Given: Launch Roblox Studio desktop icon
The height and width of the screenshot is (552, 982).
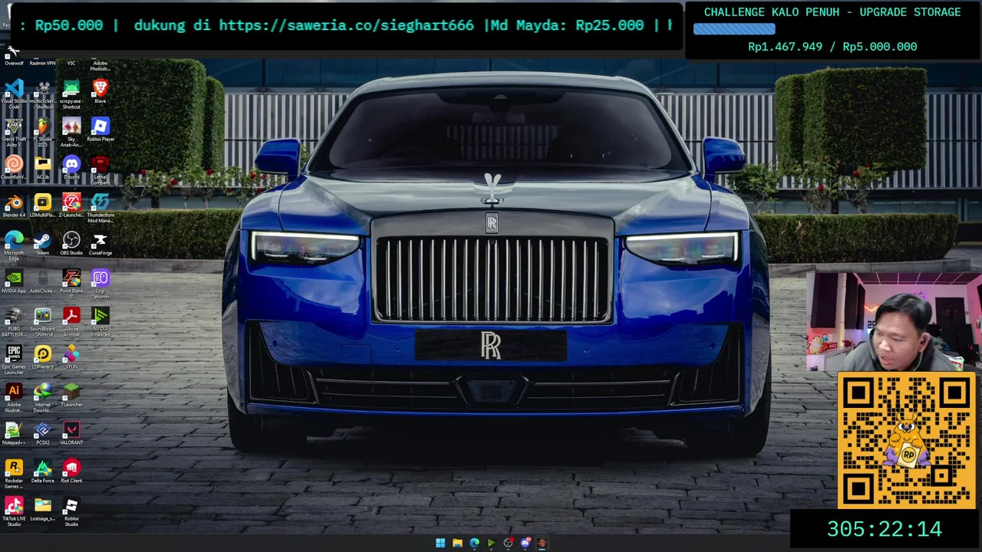Looking at the screenshot, I should click(71, 511).
